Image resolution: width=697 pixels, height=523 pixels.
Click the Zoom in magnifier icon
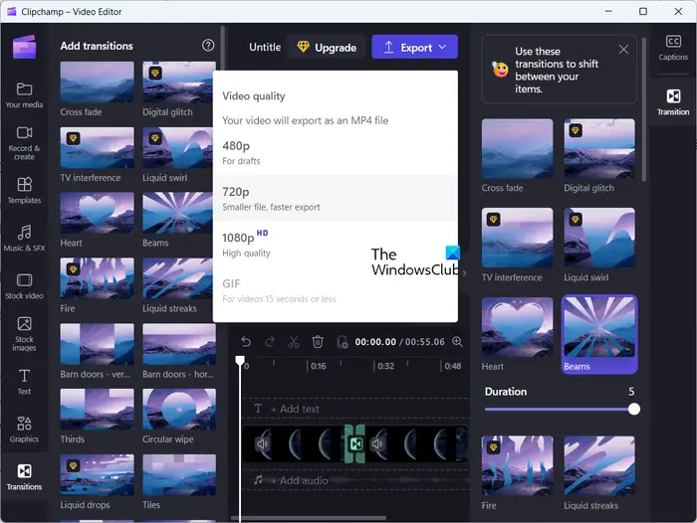[x=457, y=341]
